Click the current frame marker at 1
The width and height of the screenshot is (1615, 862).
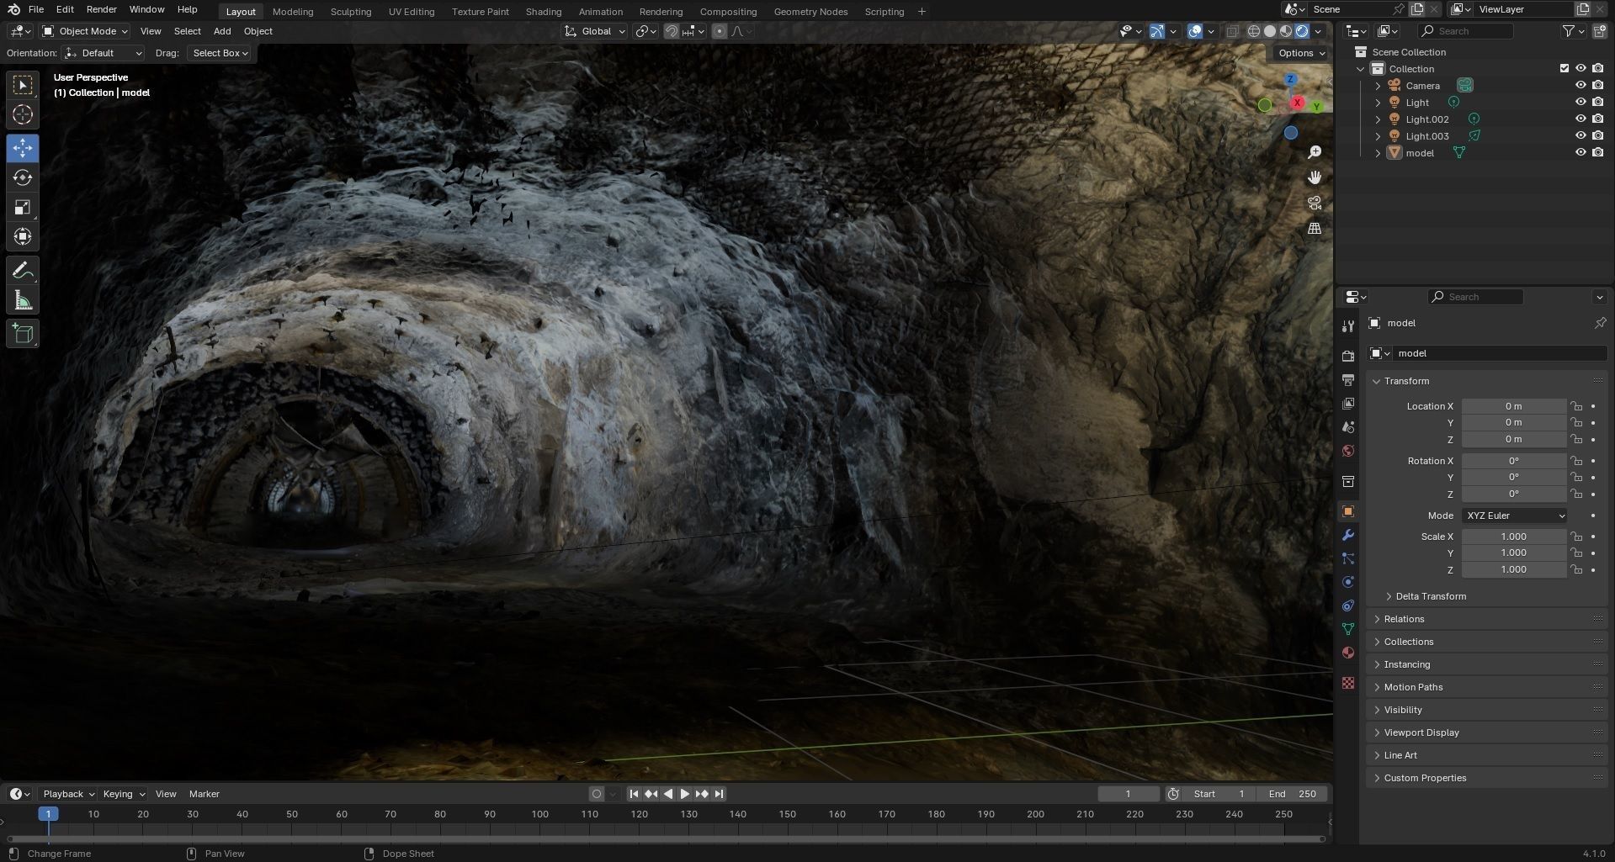point(48,814)
